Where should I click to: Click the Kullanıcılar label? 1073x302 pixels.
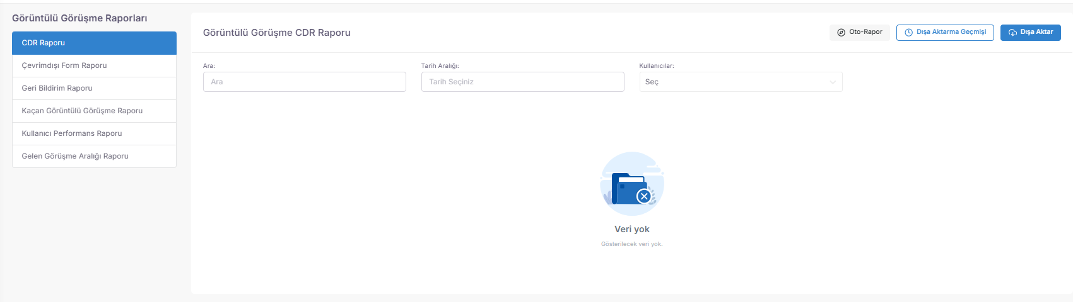657,65
